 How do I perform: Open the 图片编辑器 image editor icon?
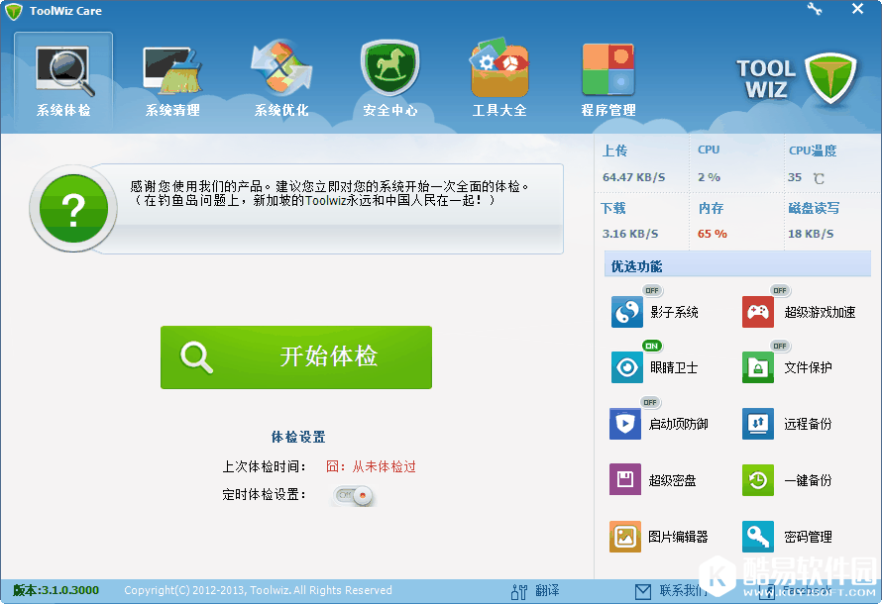(x=626, y=537)
